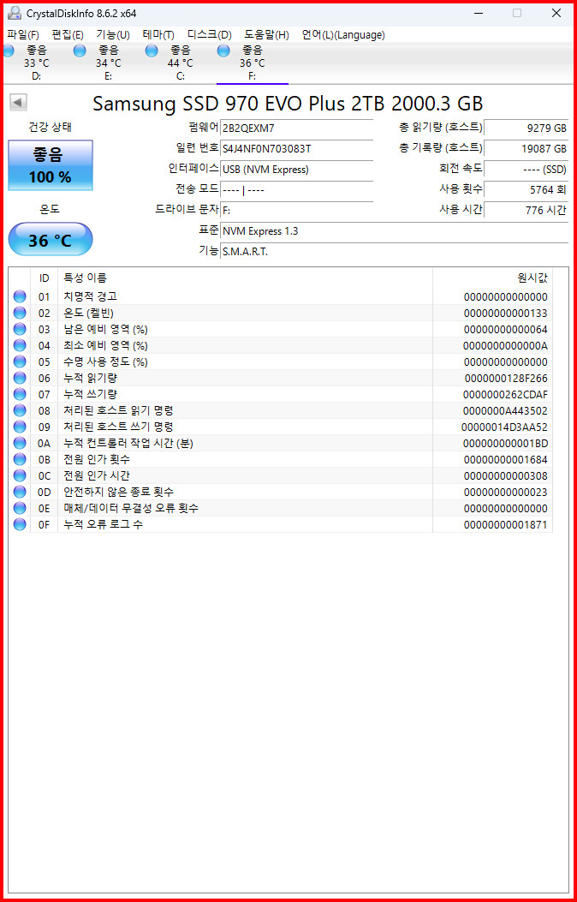Click status orb for 0A 누적 컨트롤러 작업 시간
577x902 pixels.
click(20, 443)
